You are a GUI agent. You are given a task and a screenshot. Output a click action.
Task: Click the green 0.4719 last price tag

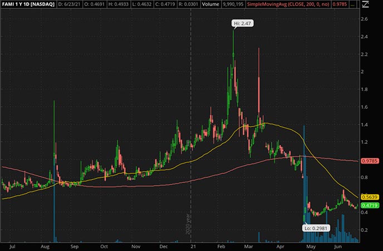click(369, 205)
